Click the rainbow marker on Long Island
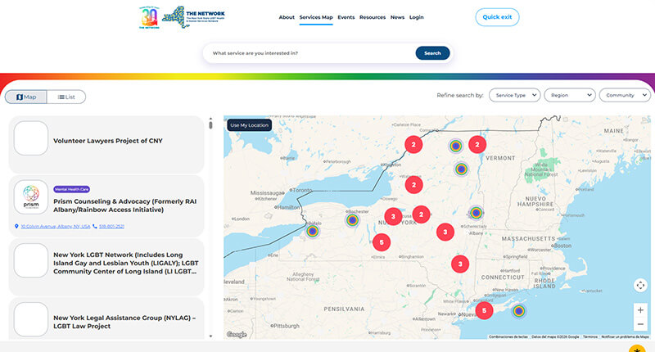Screen dimensions: 655x352 click(x=519, y=311)
